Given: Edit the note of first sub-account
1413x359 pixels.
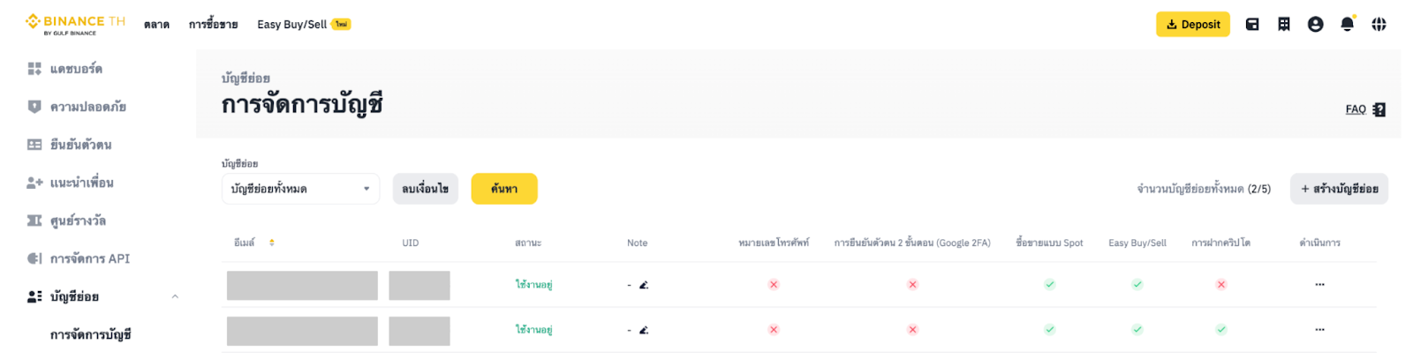Looking at the screenshot, I should pos(644,285).
